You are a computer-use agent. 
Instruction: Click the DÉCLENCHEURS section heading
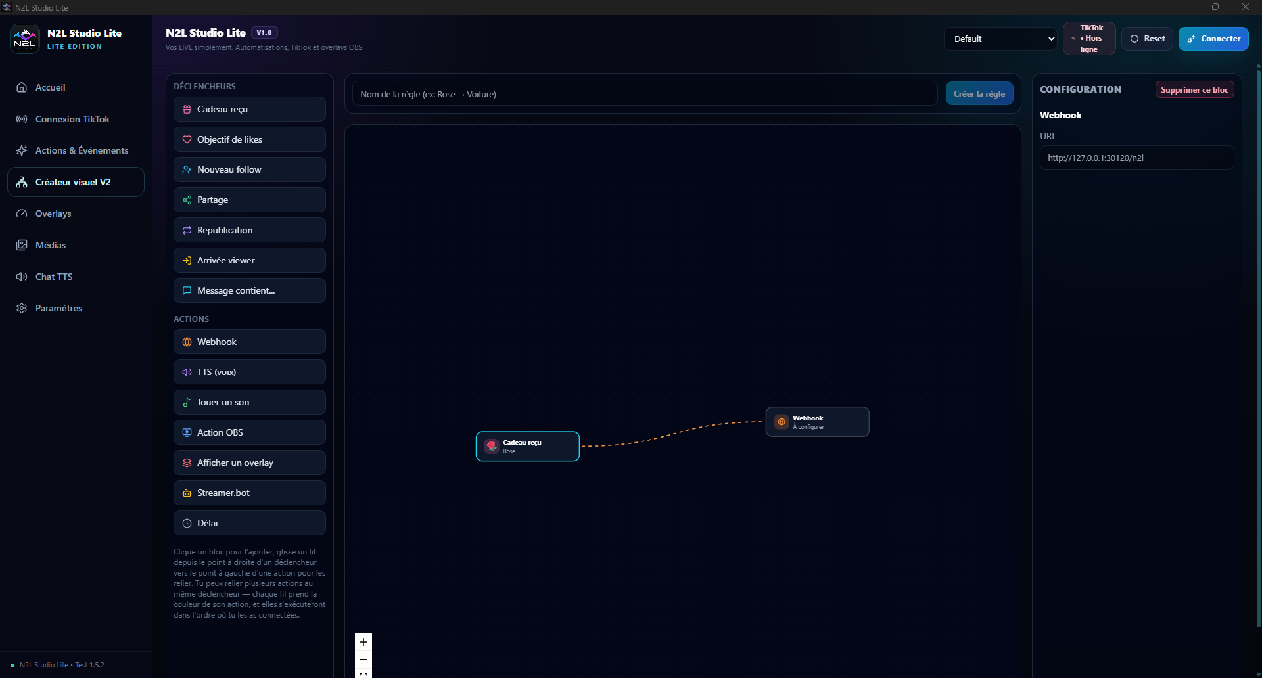click(204, 86)
